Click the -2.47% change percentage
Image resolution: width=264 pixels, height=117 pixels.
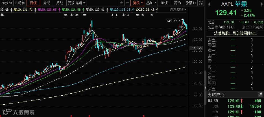point(248,15)
